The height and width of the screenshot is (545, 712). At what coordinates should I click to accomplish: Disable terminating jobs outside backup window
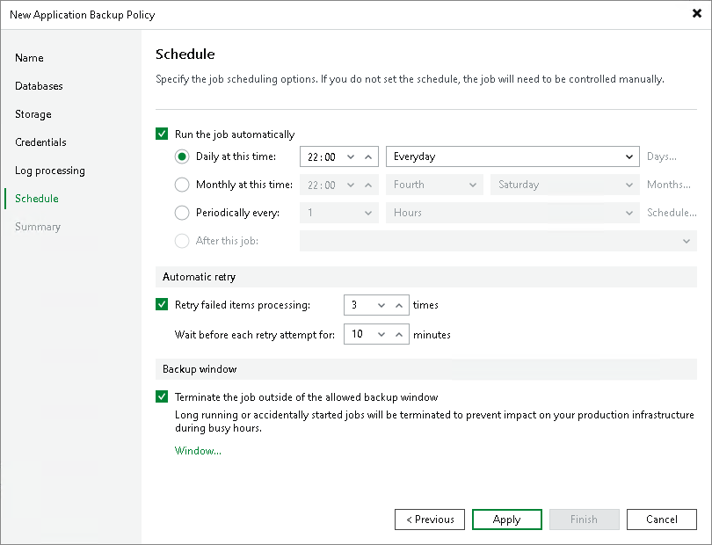(x=162, y=396)
